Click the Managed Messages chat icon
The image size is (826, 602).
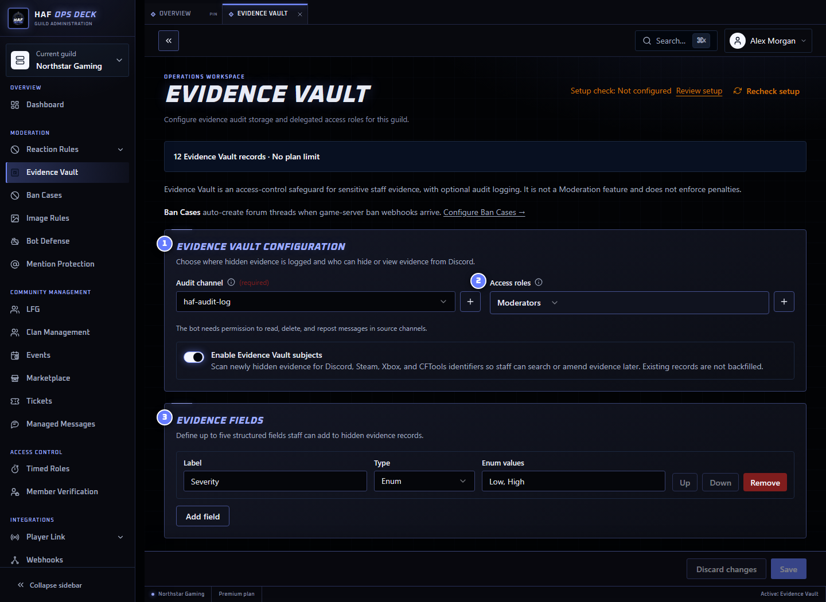[15, 424]
